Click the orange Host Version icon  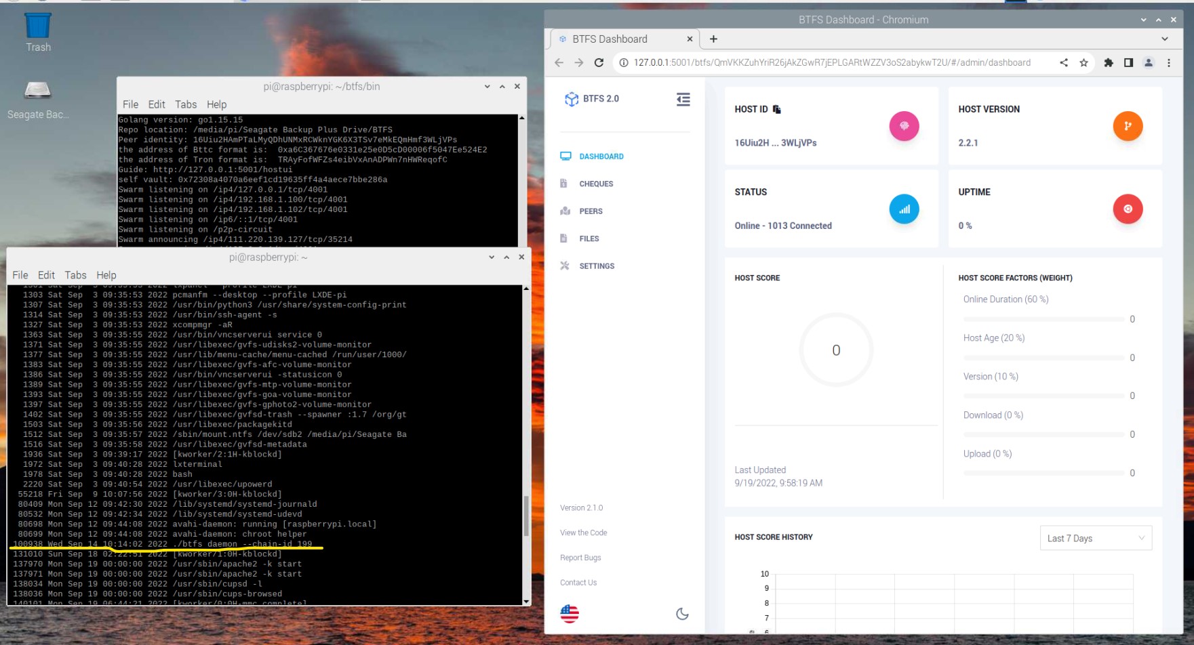pyautogui.click(x=1128, y=126)
